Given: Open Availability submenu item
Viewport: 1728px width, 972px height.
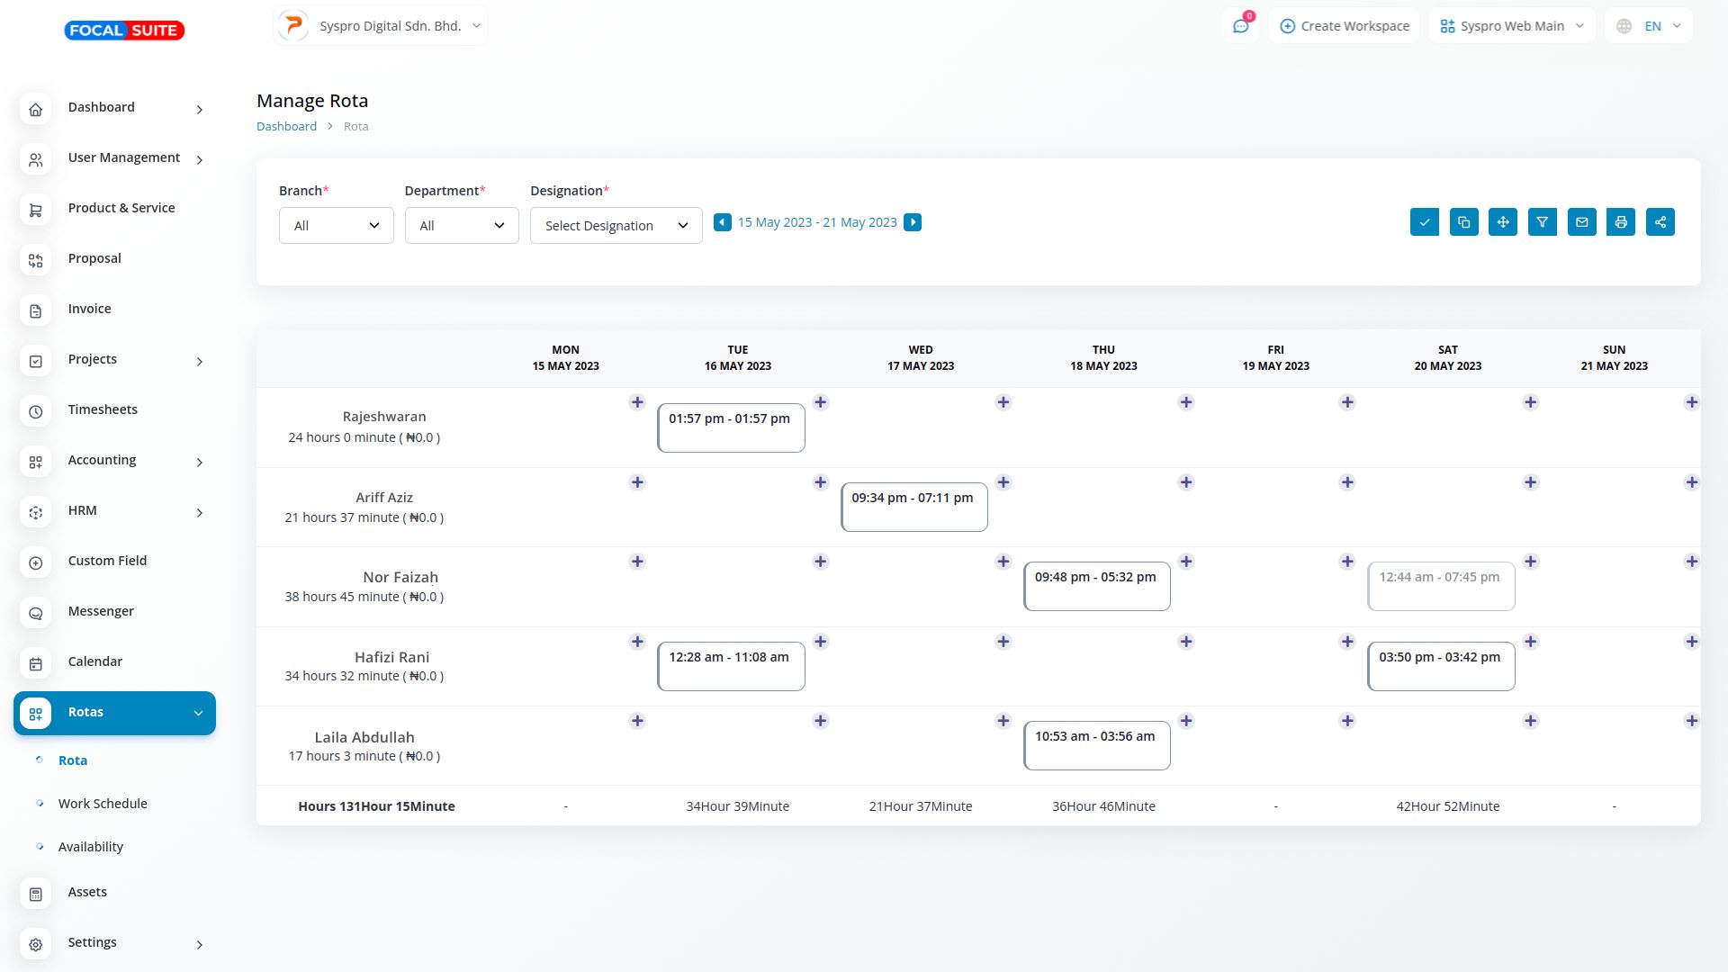Looking at the screenshot, I should (x=91, y=847).
